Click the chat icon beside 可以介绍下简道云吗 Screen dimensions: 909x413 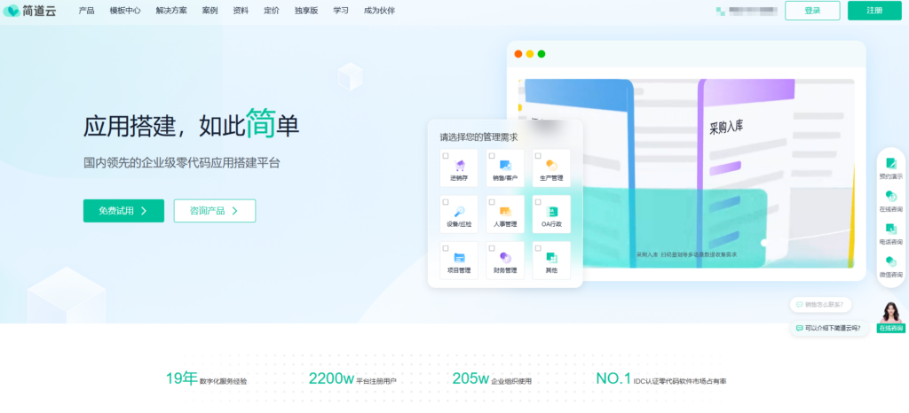[x=800, y=328]
